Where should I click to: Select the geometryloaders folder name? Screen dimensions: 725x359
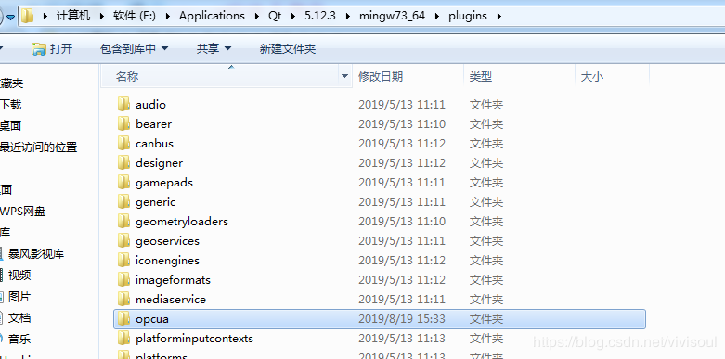click(182, 222)
